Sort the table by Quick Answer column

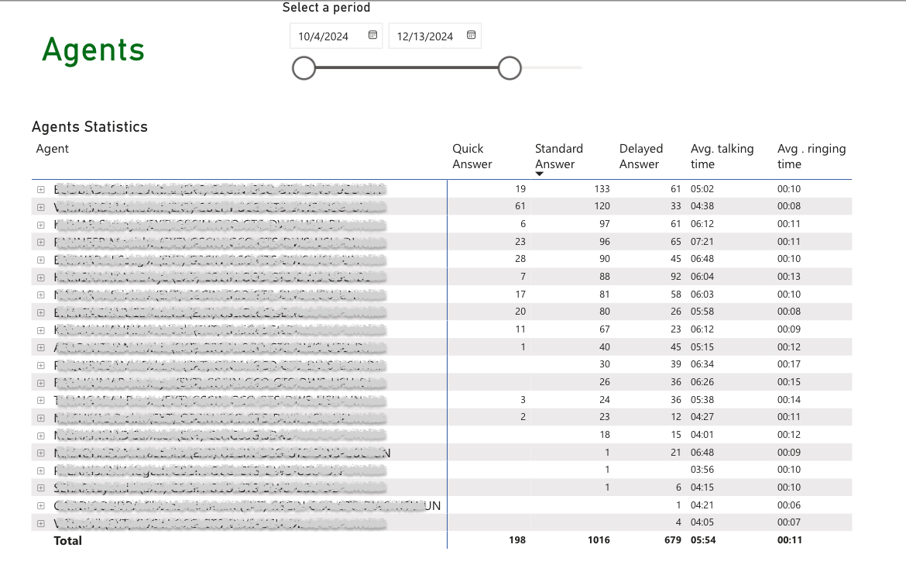[x=472, y=156]
